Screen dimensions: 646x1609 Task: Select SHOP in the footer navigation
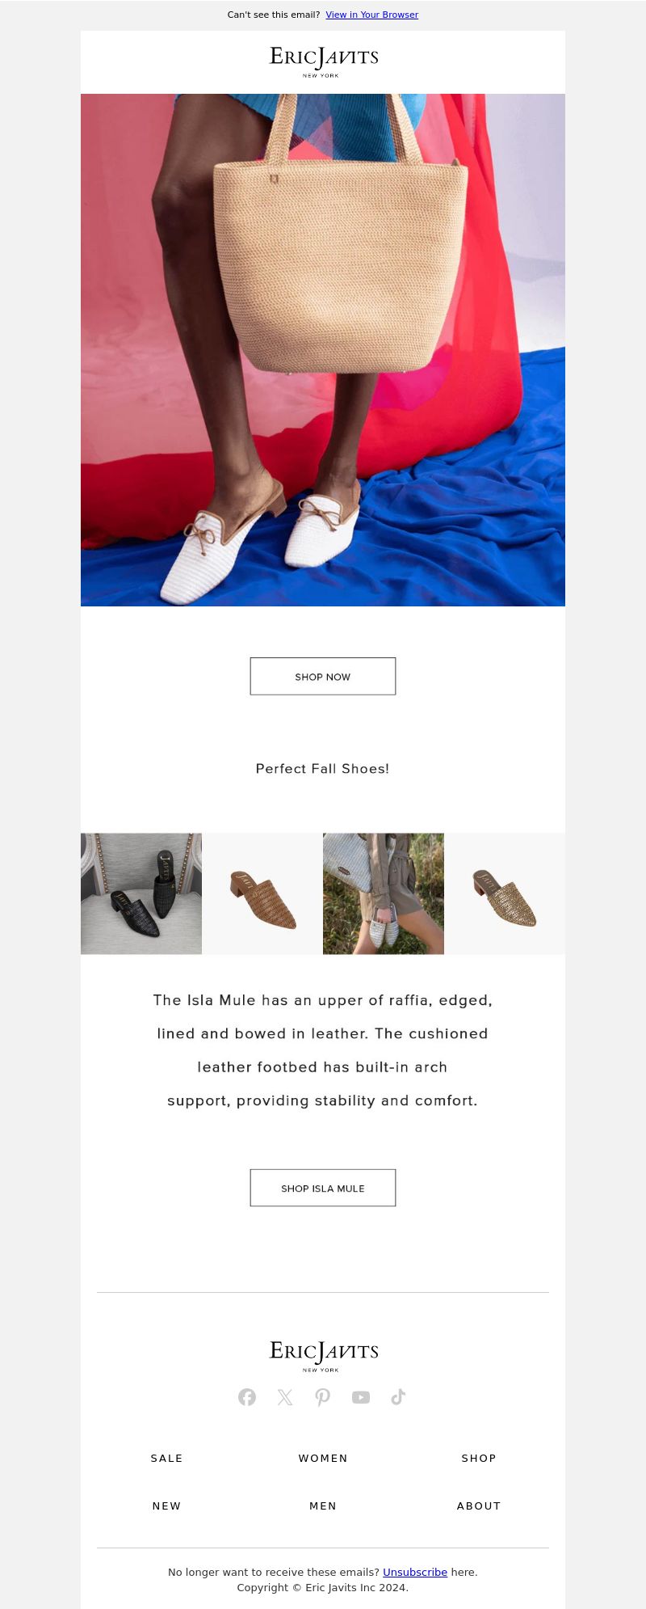[x=479, y=1458]
